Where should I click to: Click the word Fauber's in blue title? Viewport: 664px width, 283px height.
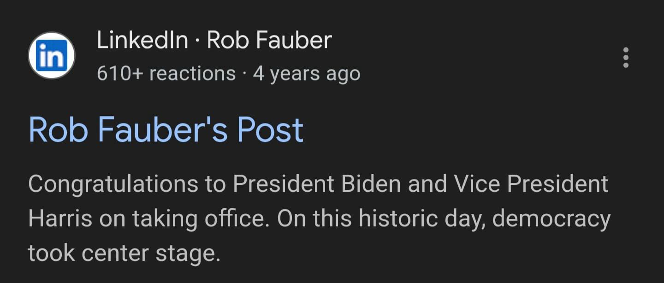(162, 130)
